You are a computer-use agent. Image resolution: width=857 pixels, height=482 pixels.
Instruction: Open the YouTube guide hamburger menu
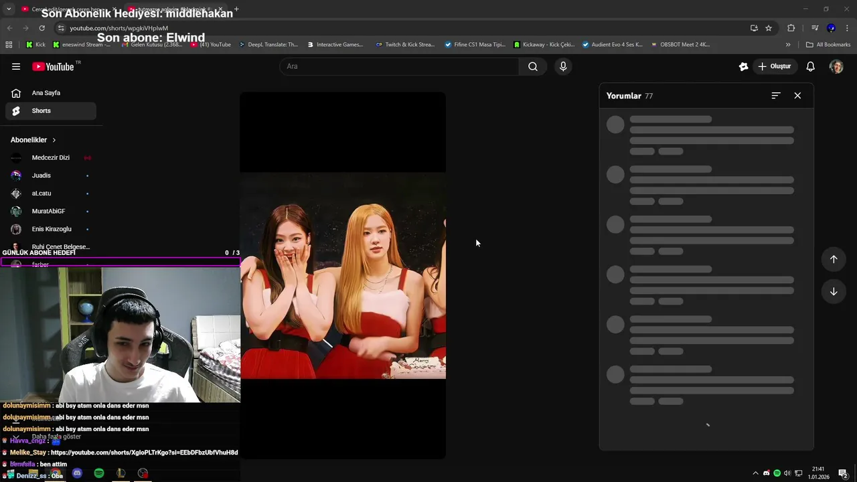point(16,66)
